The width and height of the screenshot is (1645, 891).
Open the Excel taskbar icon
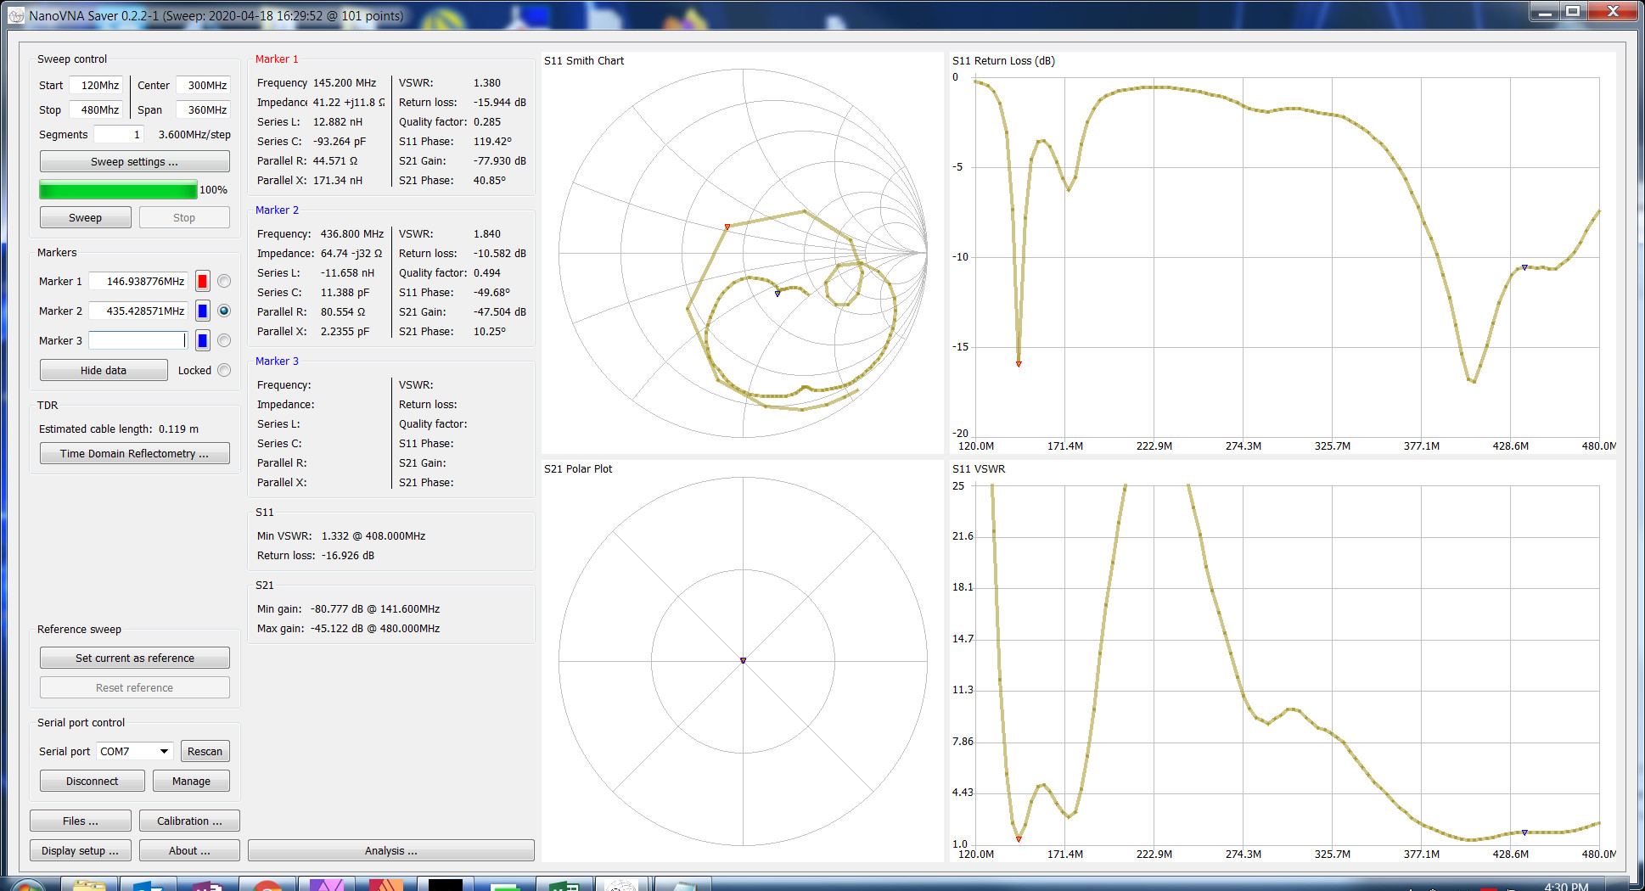point(563,886)
